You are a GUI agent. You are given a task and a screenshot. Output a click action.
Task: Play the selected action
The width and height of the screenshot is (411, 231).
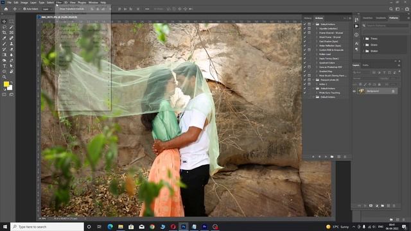[x=326, y=157]
